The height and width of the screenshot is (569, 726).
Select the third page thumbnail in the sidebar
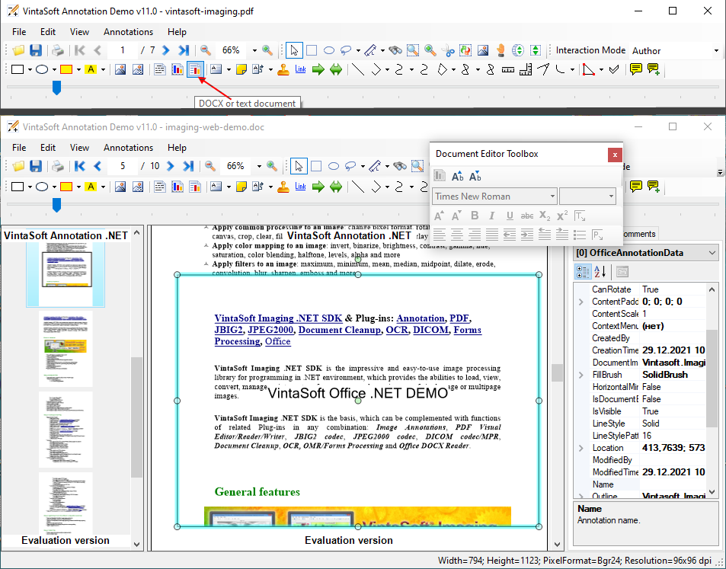[x=66, y=428]
